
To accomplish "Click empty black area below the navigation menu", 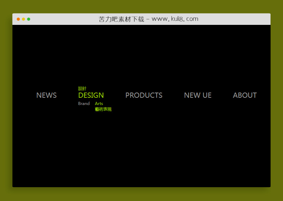I will 141,149.
